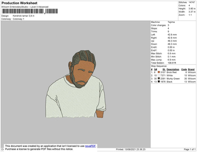Select the Black thread color swatch
This screenshot has width=197, height=152.
(x=159, y=82)
